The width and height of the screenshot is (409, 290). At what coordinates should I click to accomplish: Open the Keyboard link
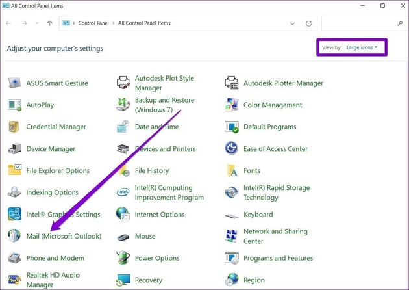[258, 215]
